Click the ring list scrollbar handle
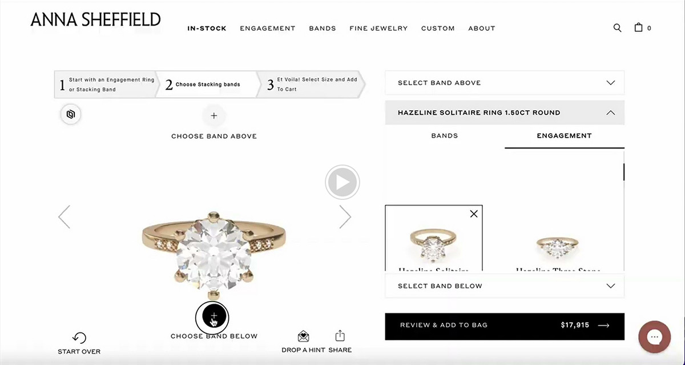This screenshot has height=365, width=685. click(623, 172)
